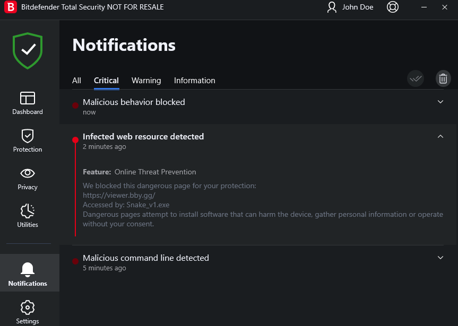Select Notifications bell in the sidebar
458x326 pixels.
[28, 272]
